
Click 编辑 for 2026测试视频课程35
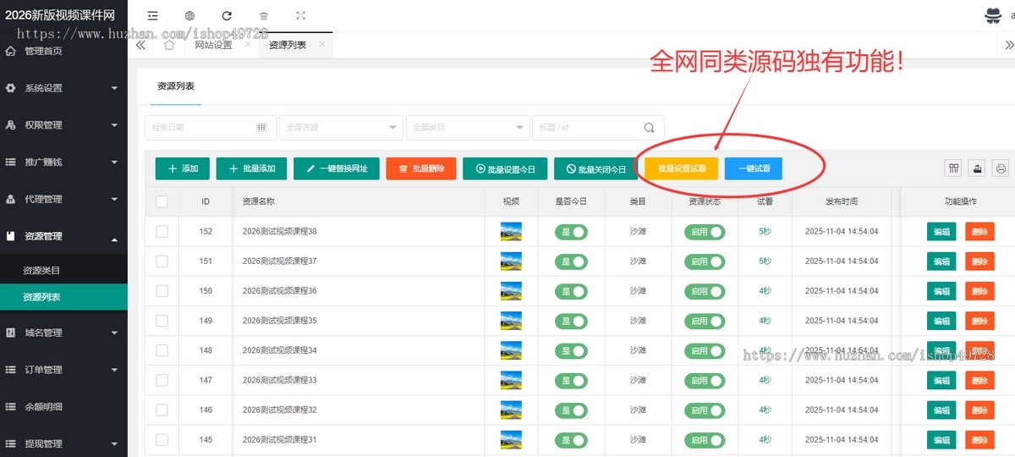(x=941, y=321)
